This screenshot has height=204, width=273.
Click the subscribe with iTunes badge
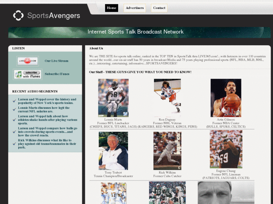point(27,74)
